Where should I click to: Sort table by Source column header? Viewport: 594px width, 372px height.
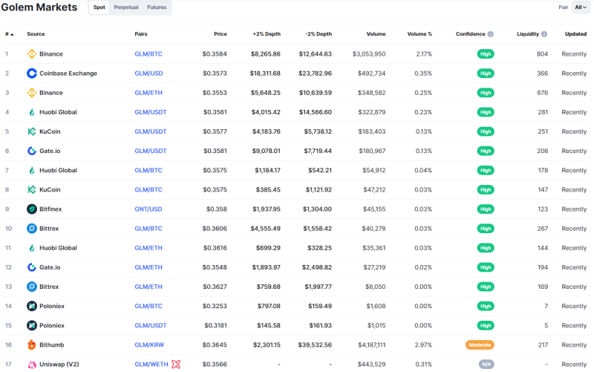tap(36, 34)
